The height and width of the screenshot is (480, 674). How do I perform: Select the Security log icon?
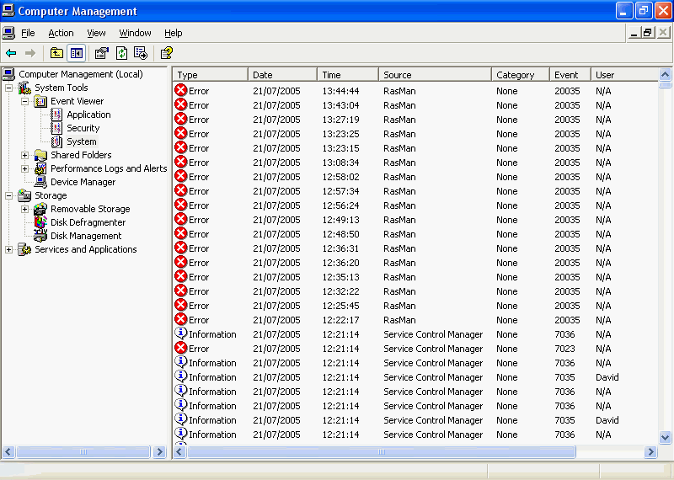coord(56,128)
